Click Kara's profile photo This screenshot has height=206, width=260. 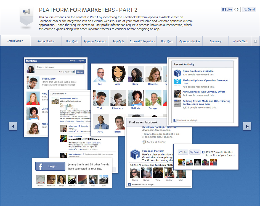[136, 74]
